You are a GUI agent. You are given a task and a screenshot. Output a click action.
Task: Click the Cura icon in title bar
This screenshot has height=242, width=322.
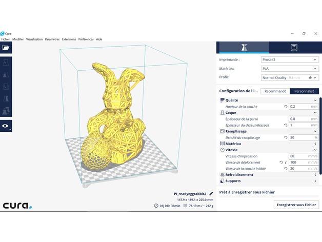point(2,33)
